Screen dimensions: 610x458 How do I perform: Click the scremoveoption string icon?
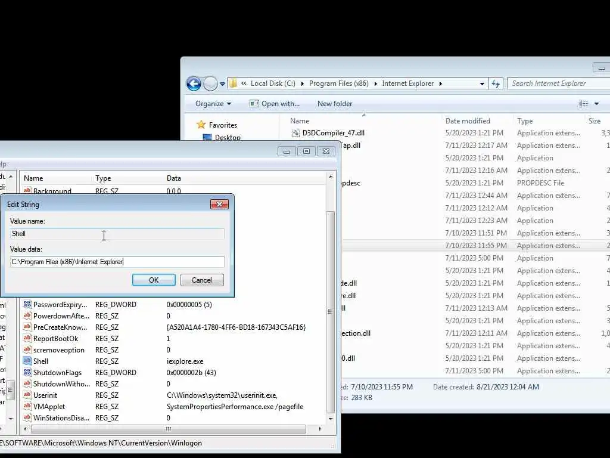(x=27, y=349)
